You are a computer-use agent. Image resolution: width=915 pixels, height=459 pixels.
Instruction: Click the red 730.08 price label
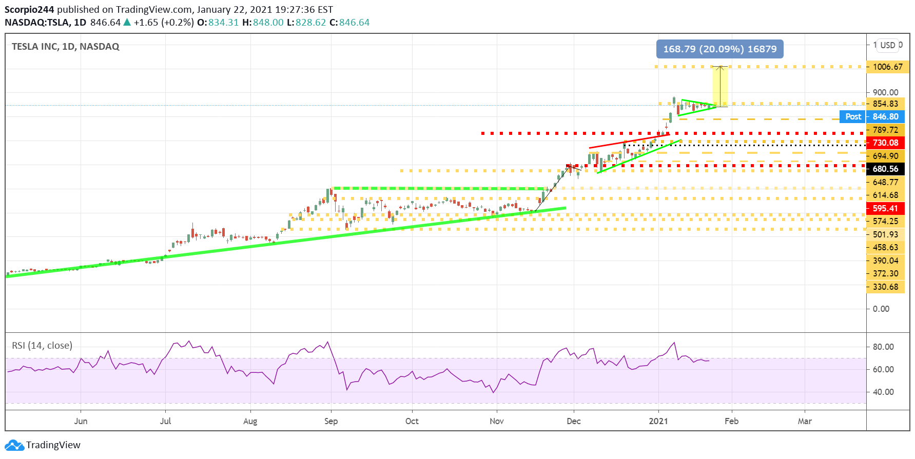tap(886, 143)
